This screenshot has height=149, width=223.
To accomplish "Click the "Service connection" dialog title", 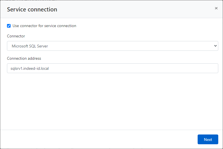I will [32, 9].
